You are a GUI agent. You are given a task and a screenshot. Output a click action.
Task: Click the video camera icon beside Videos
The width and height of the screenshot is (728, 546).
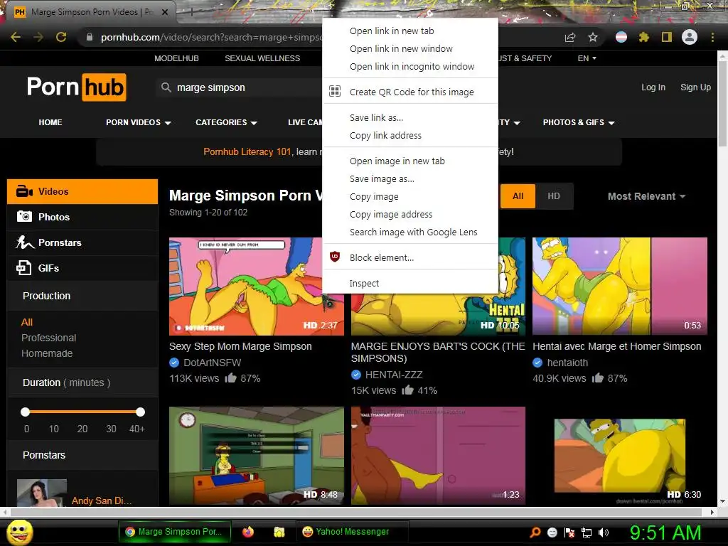[x=24, y=191]
